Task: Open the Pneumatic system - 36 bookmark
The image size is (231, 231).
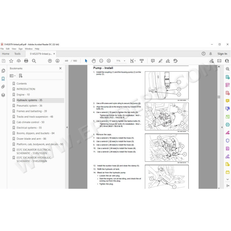Action: [29, 106]
